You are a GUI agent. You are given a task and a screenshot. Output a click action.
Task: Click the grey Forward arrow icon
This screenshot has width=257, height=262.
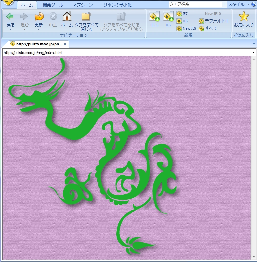click(24, 16)
